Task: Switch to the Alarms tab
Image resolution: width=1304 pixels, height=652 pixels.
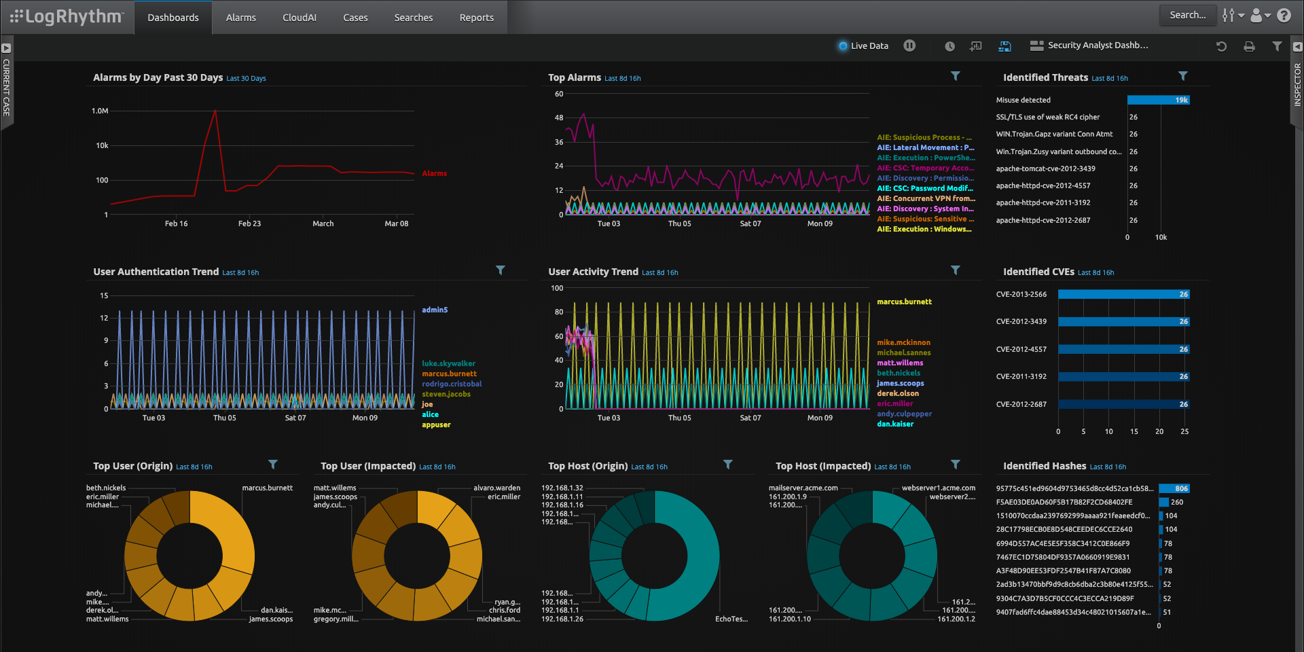Action: (x=241, y=17)
